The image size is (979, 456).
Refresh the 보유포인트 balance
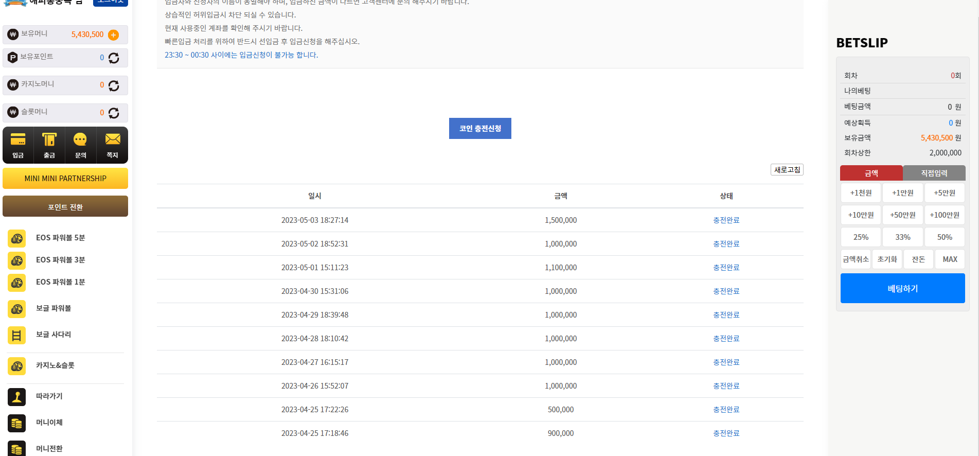(x=114, y=58)
